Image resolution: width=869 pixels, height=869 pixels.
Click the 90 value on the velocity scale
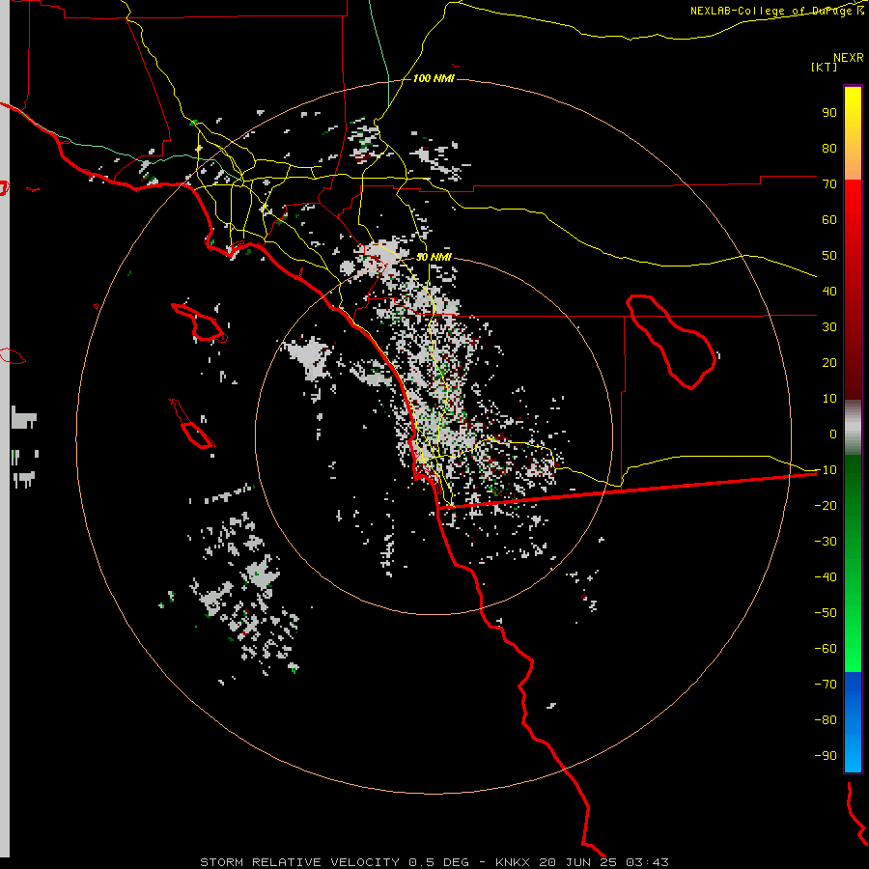point(829,113)
